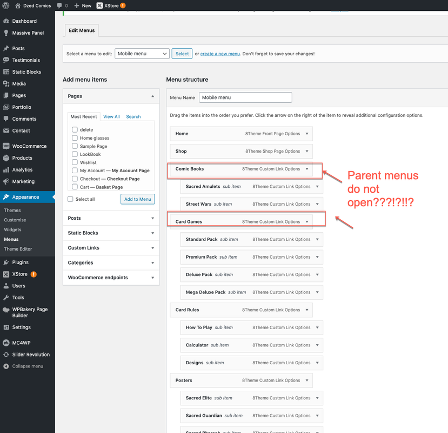Open WPBakery Page Builder icon
The height and width of the screenshot is (433, 448).
point(6,310)
